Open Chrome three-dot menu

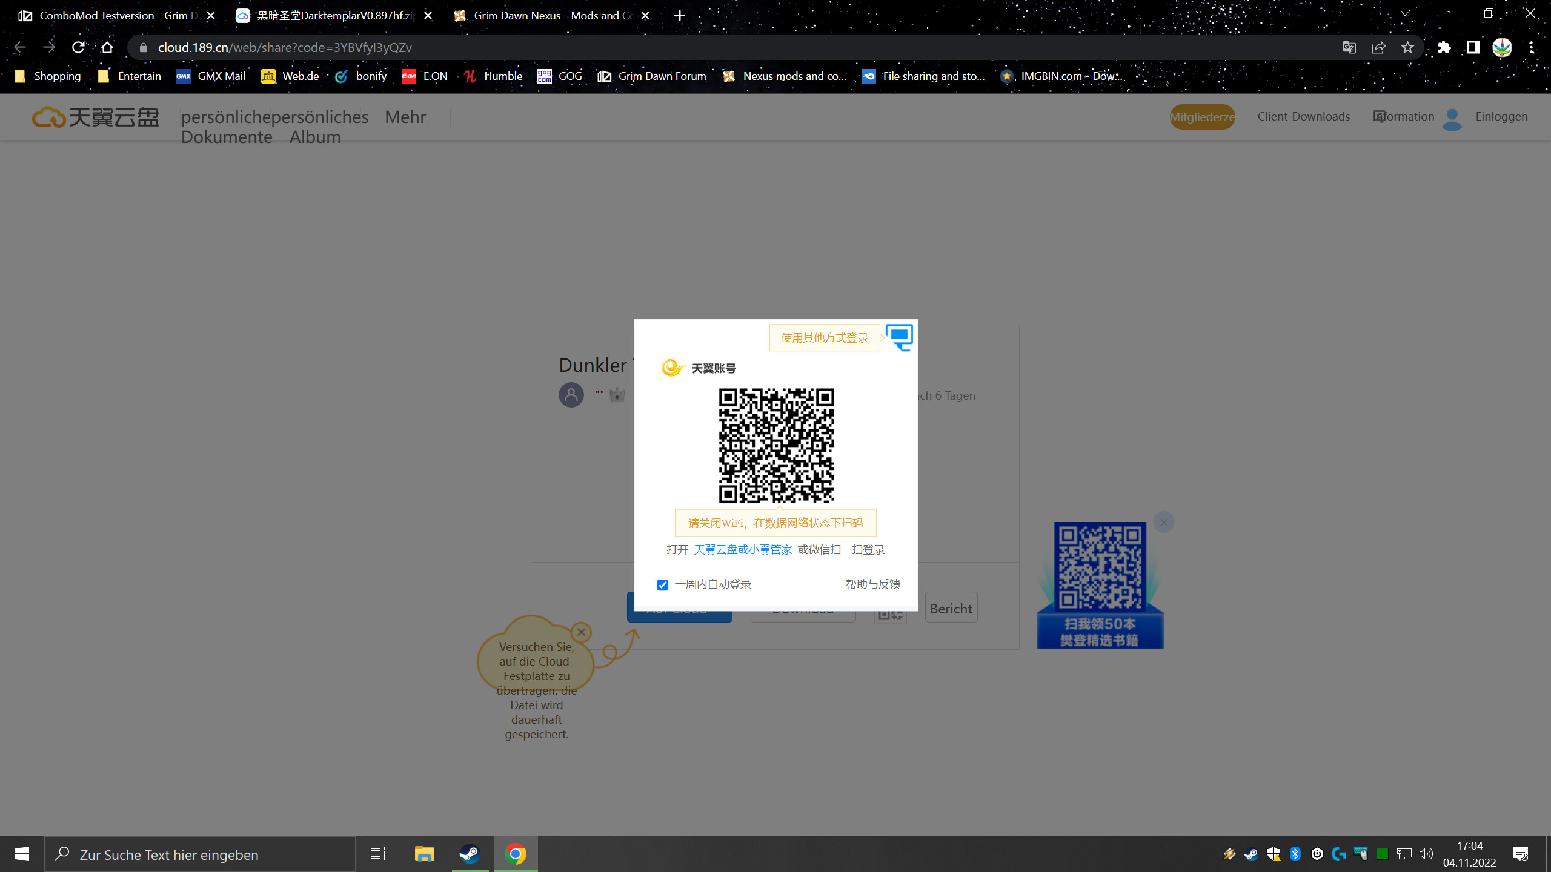pos(1531,47)
